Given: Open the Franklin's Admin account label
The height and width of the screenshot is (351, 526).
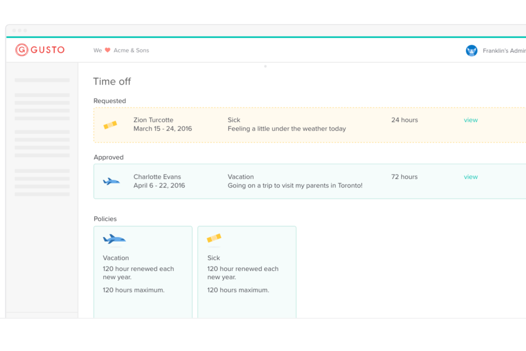Looking at the screenshot, I should 504,51.
